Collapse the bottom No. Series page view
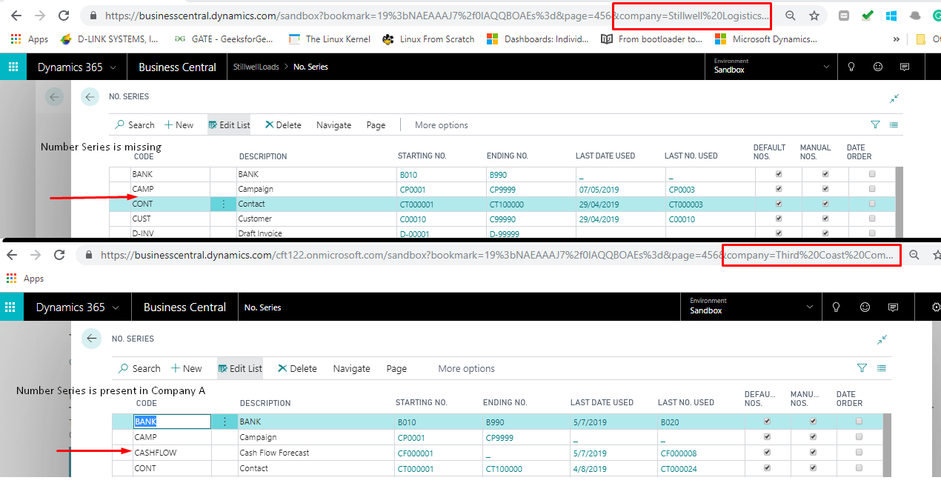Screen dimensions: 941x486 tap(882, 339)
